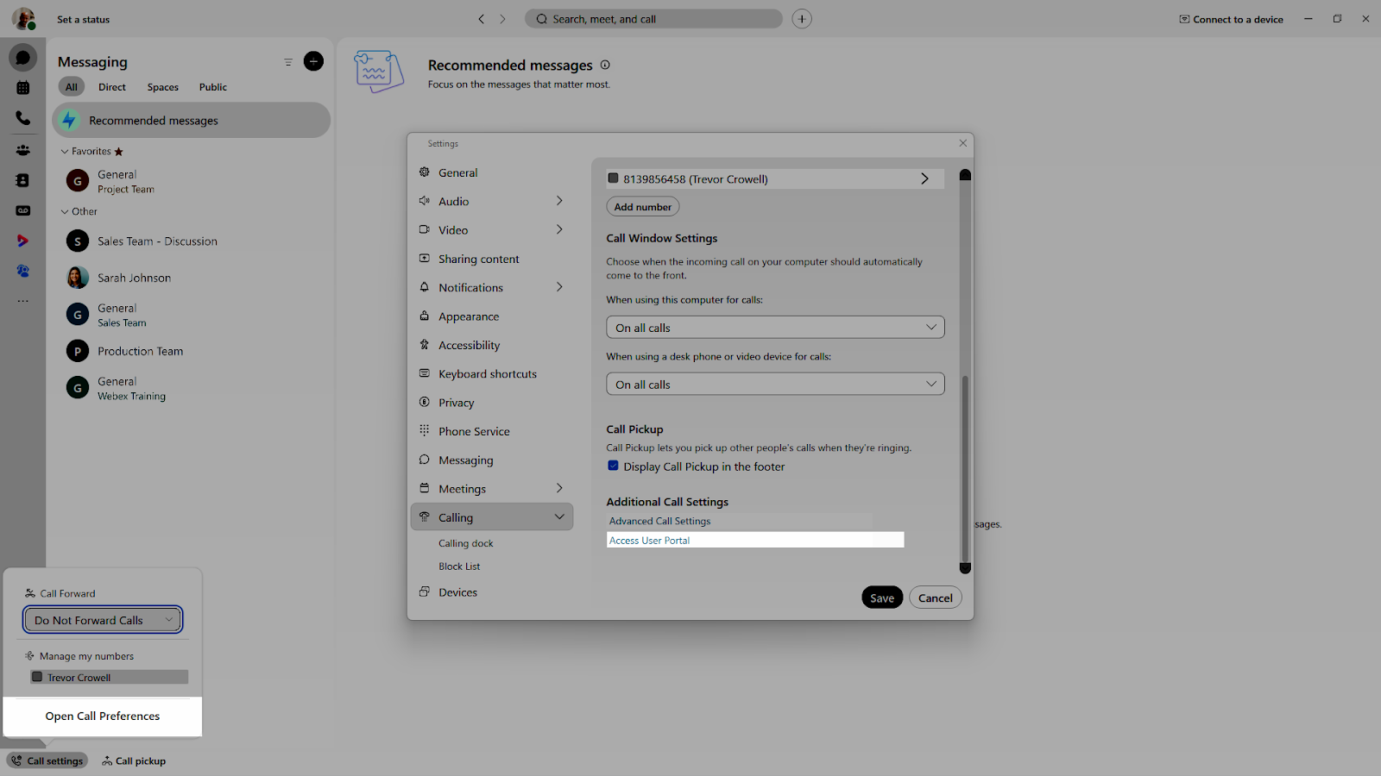Open Sarah Johnson's conversation
Image resolution: width=1381 pixels, height=776 pixels.
click(192, 278)
